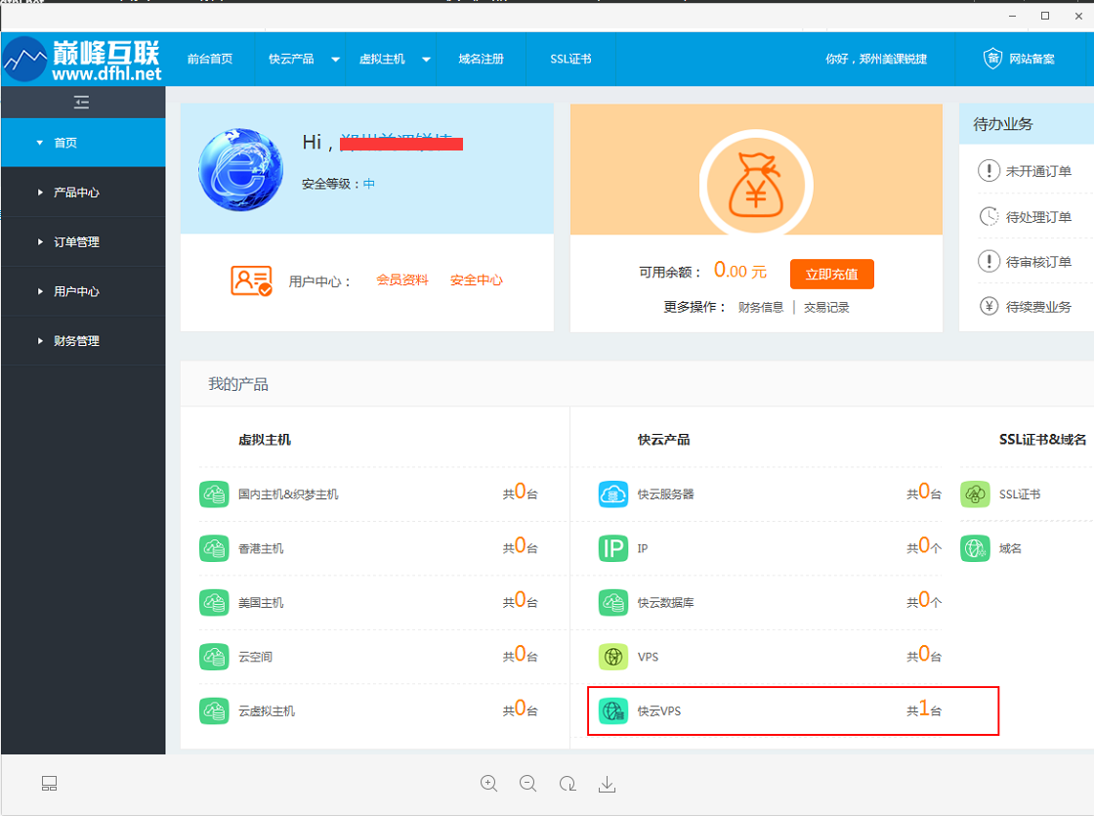
Task: Click the rotate image icon
Action: pyautogui.click(x=568, y=784)
